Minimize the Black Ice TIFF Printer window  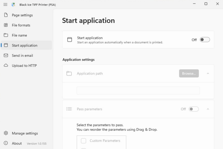coord(194,4)
